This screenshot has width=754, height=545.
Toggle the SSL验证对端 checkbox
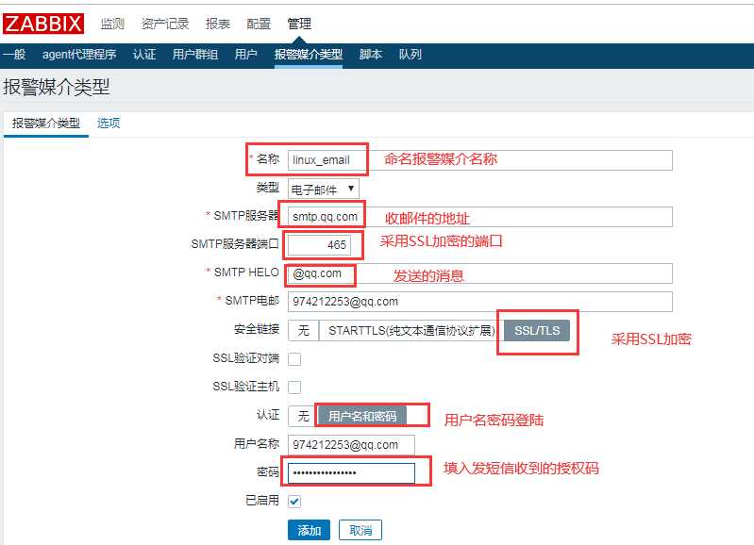(294, 359)
